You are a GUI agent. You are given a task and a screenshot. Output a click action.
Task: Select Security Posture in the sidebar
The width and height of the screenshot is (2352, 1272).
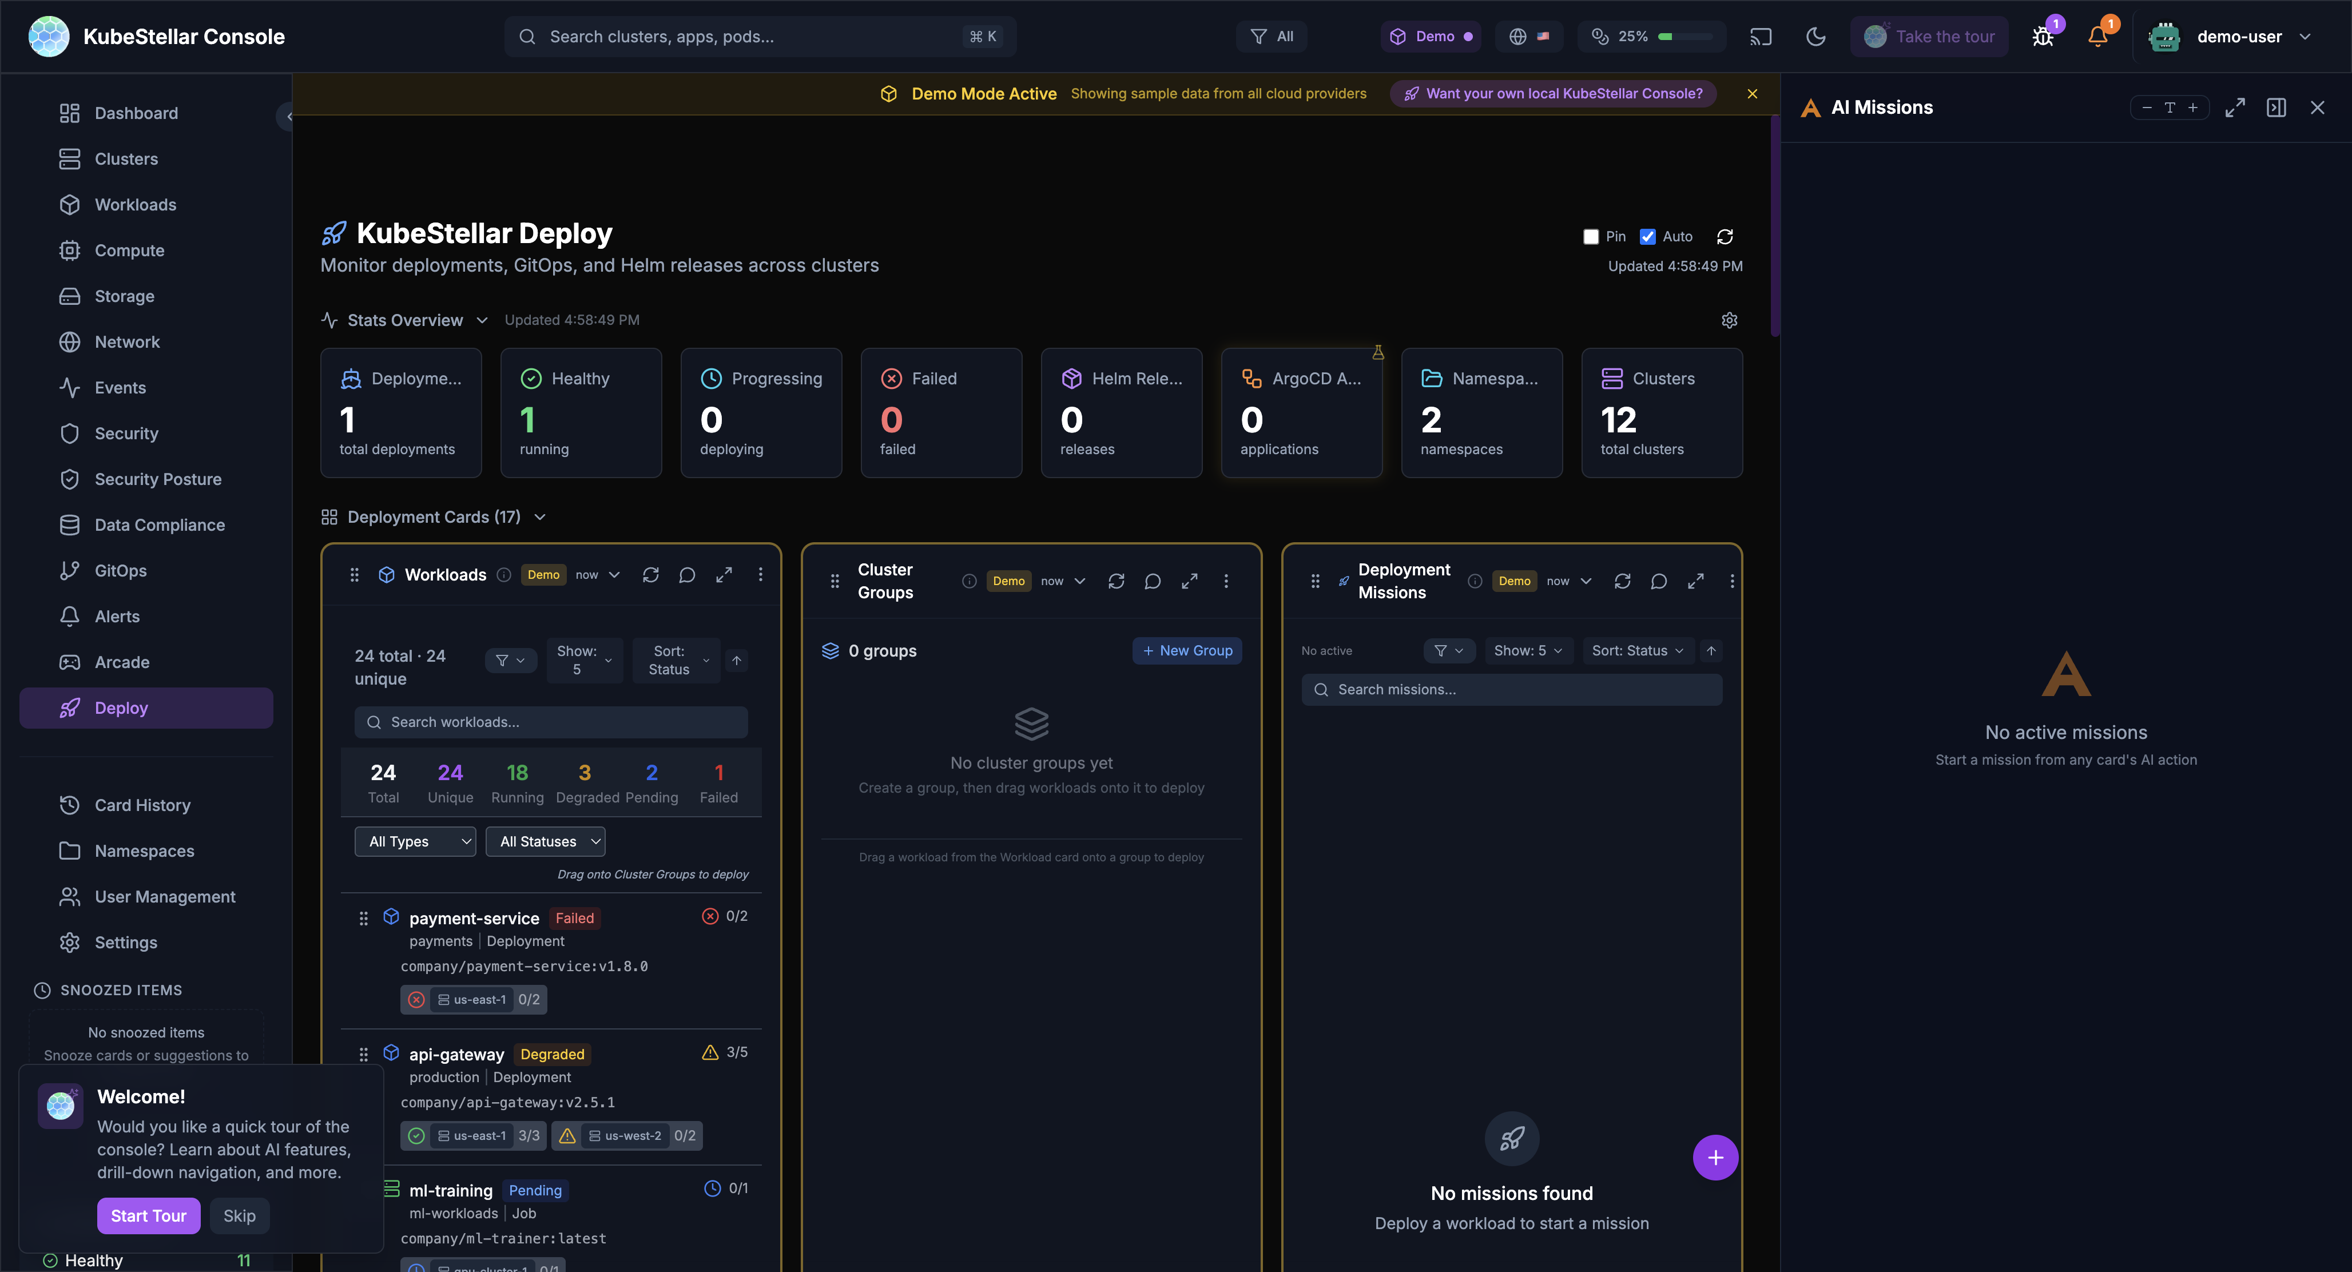(x=157, y=479)
